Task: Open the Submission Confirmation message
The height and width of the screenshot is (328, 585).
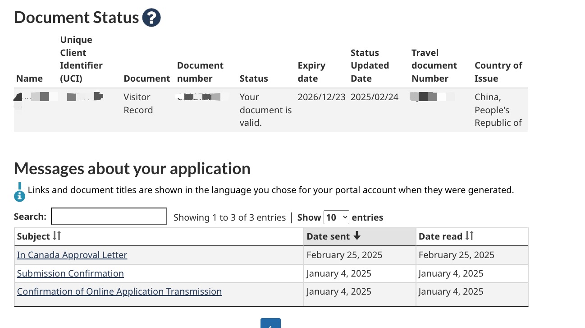Action: pyautogui.click(x=70, y=273)
